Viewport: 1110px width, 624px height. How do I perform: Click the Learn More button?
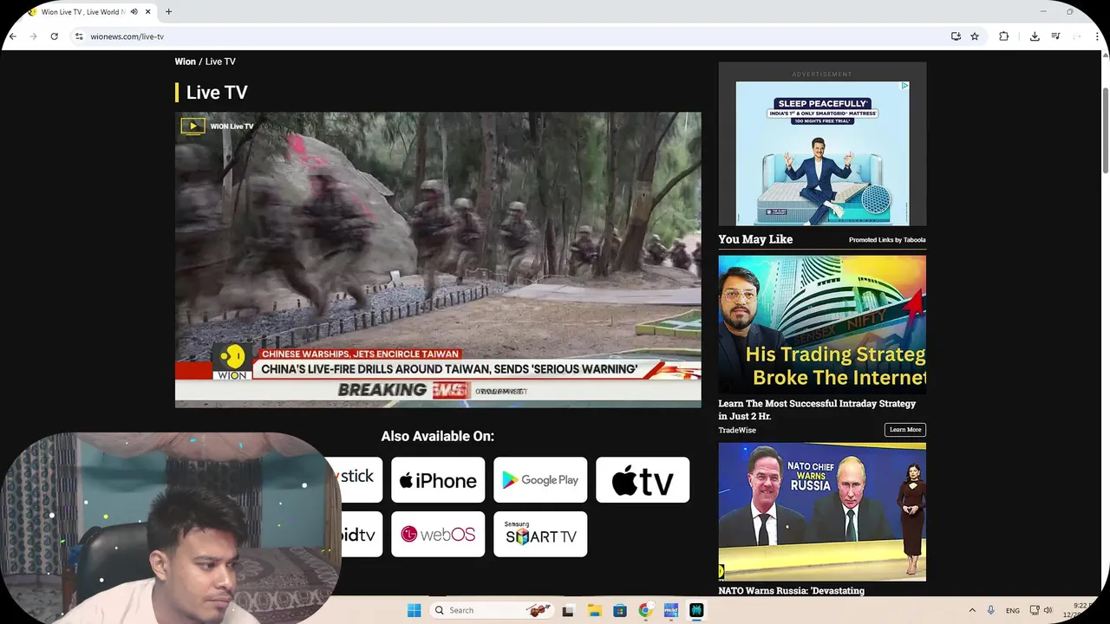(905, 430)
